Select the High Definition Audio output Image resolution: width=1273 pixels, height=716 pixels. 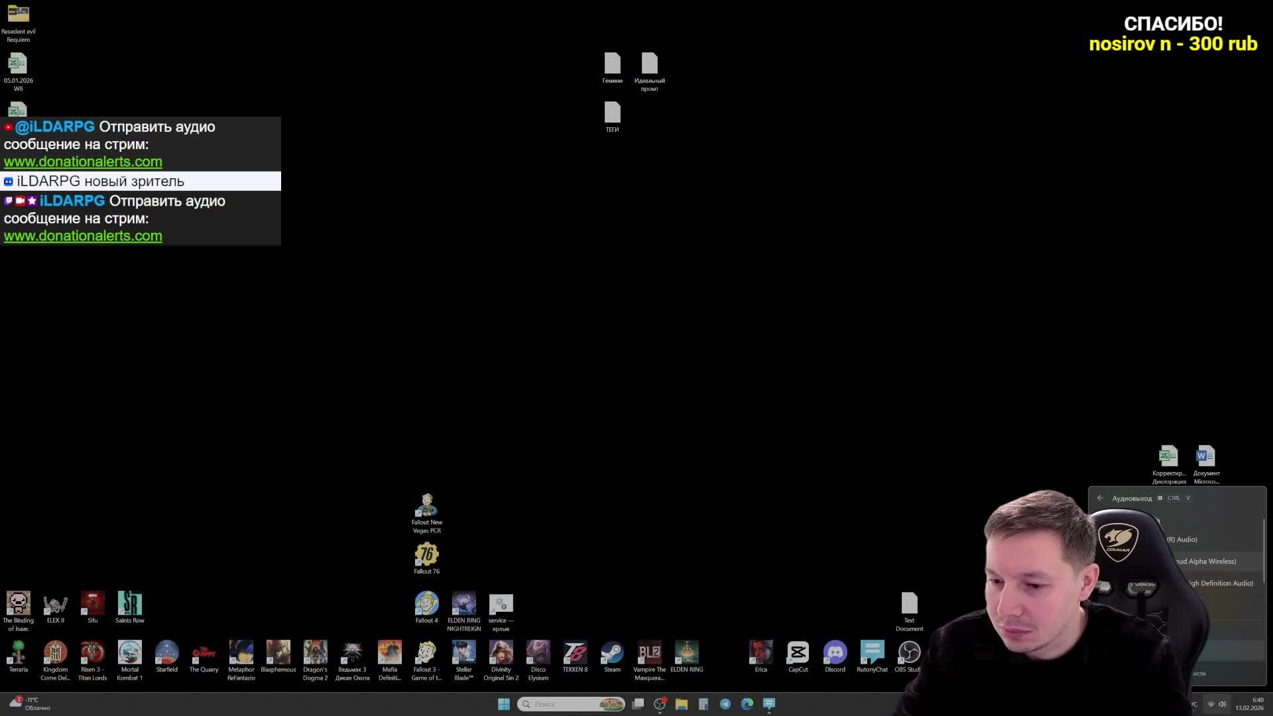pyautogui.click(x=1220, y=583)
